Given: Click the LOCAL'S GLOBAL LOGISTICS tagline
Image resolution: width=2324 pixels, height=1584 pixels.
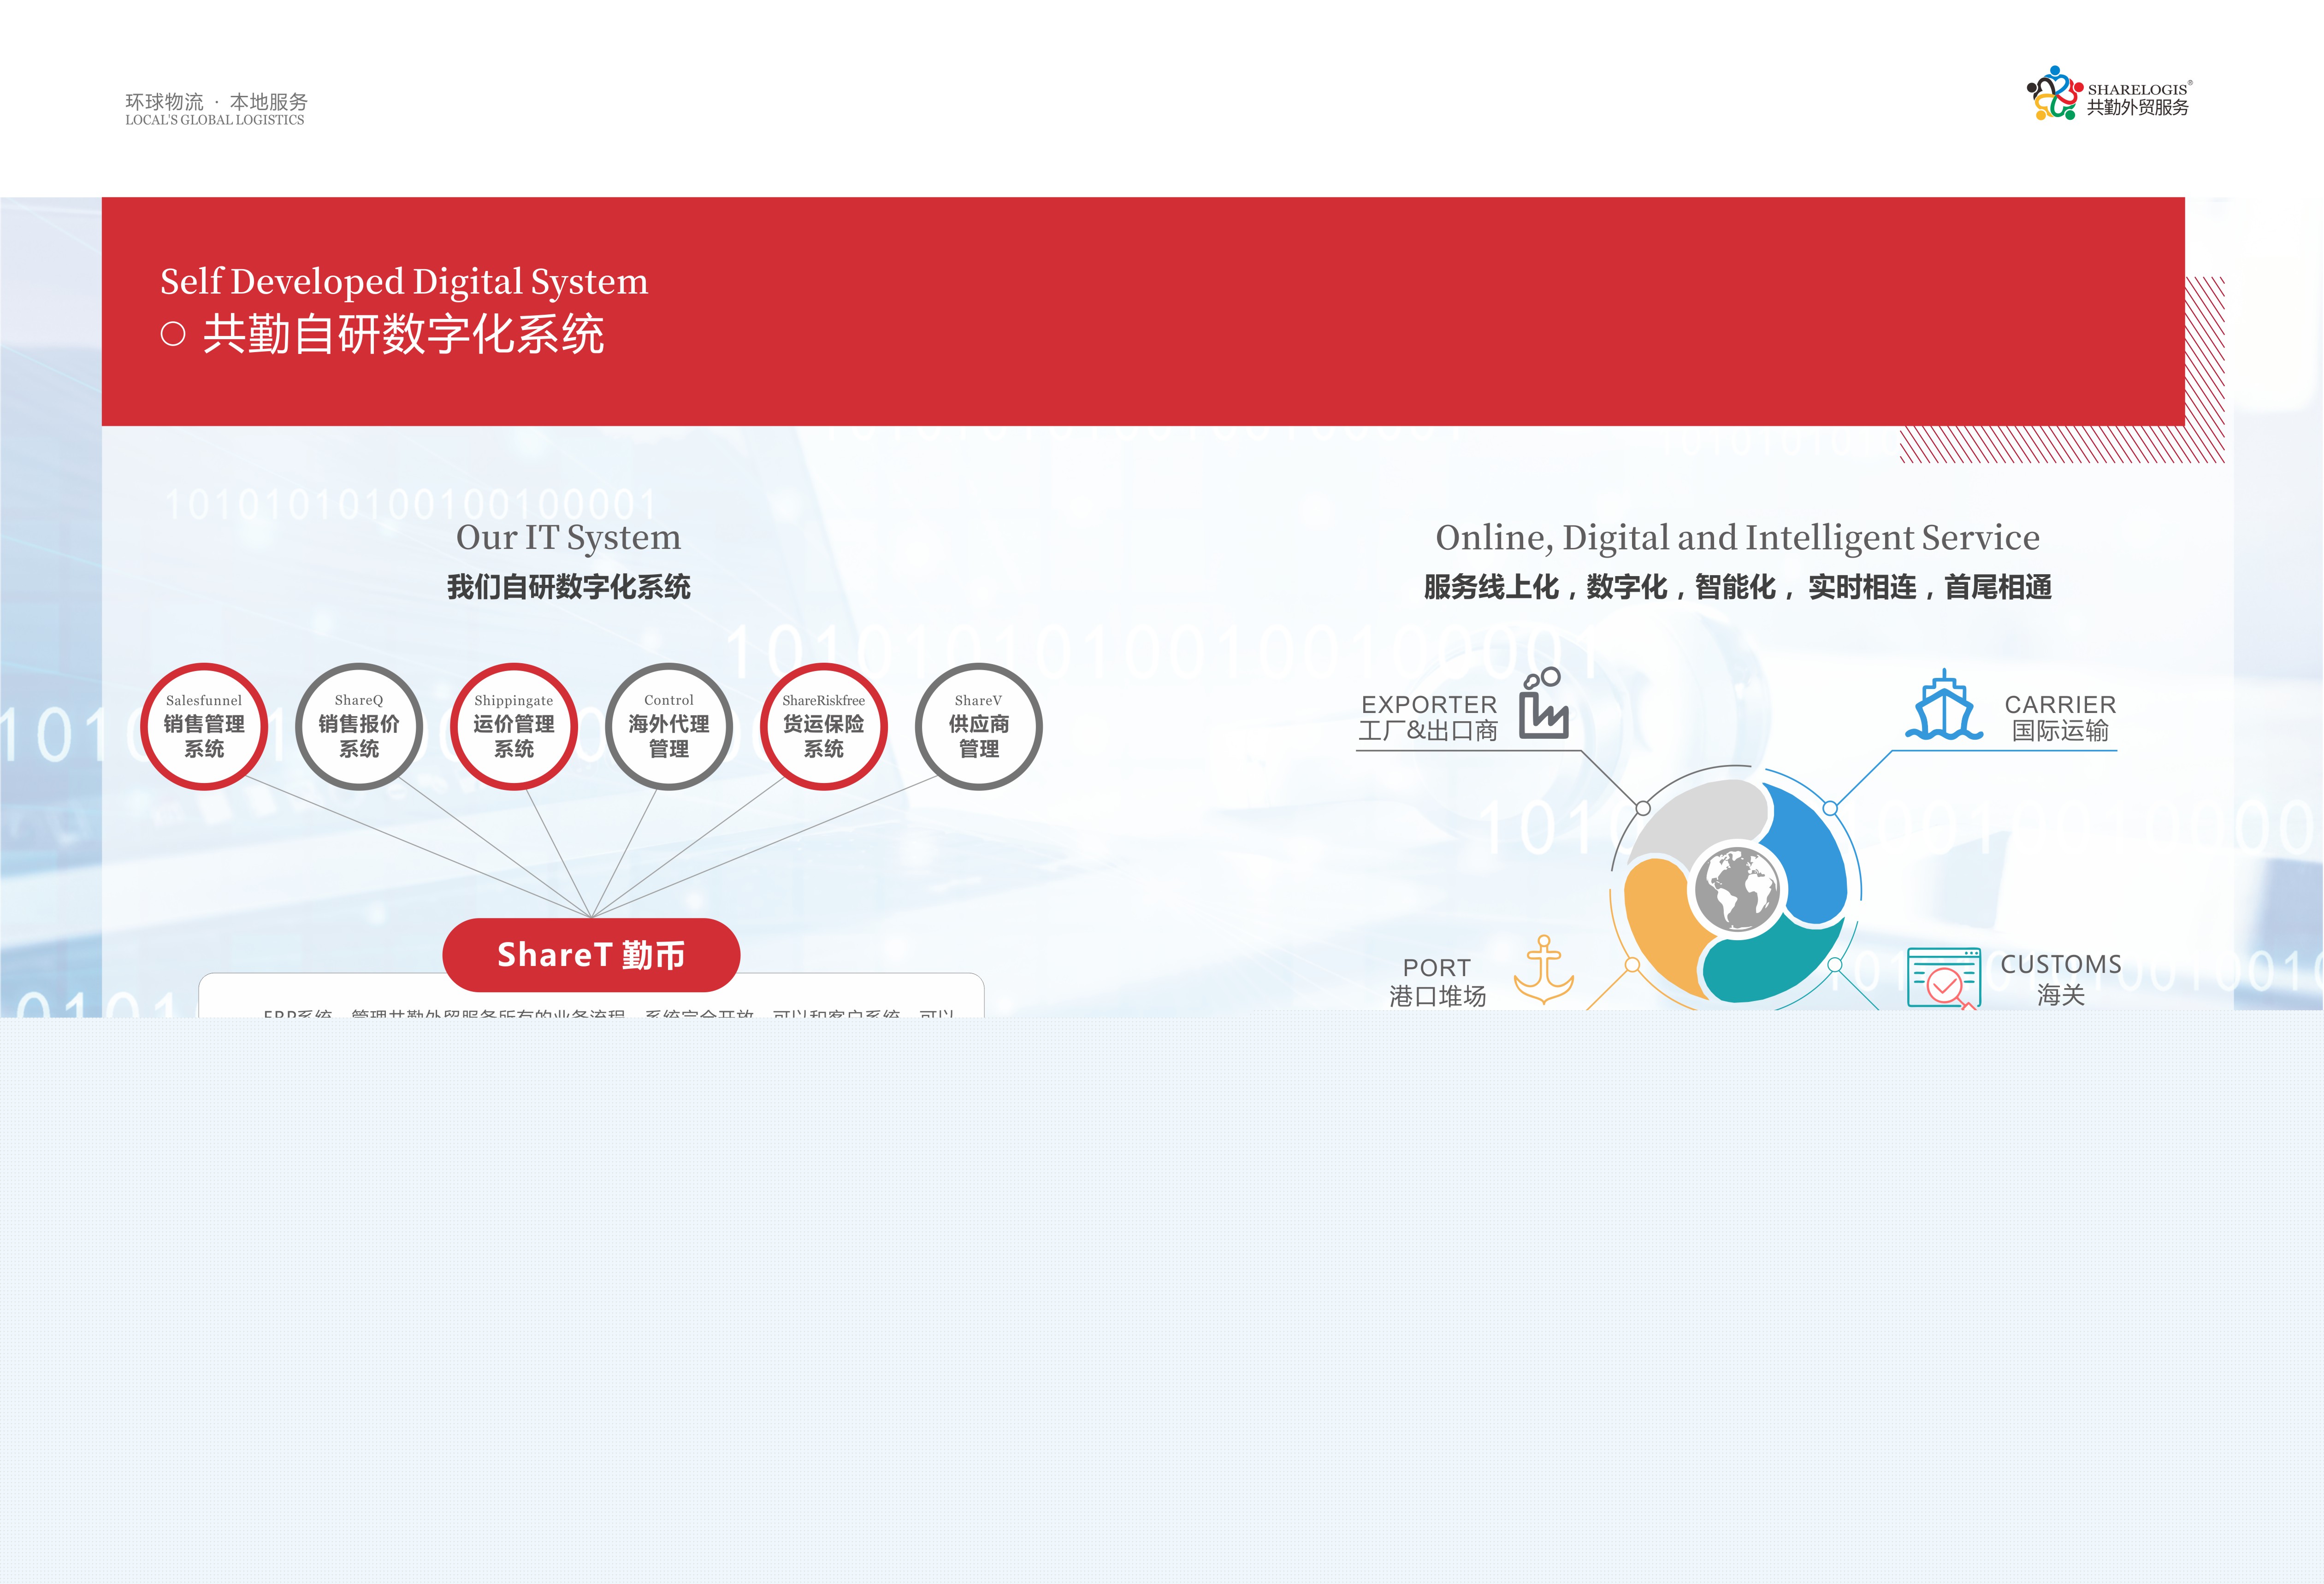Looking at the screenshot, I should pos(214,120).
